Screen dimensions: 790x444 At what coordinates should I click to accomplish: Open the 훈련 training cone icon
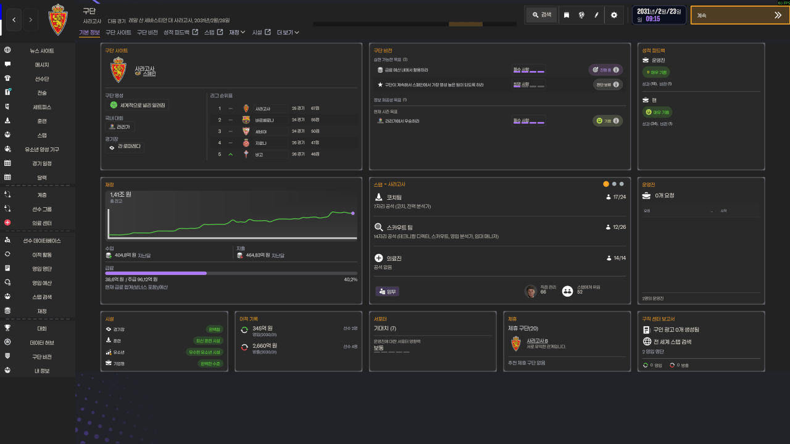(7, 121)
